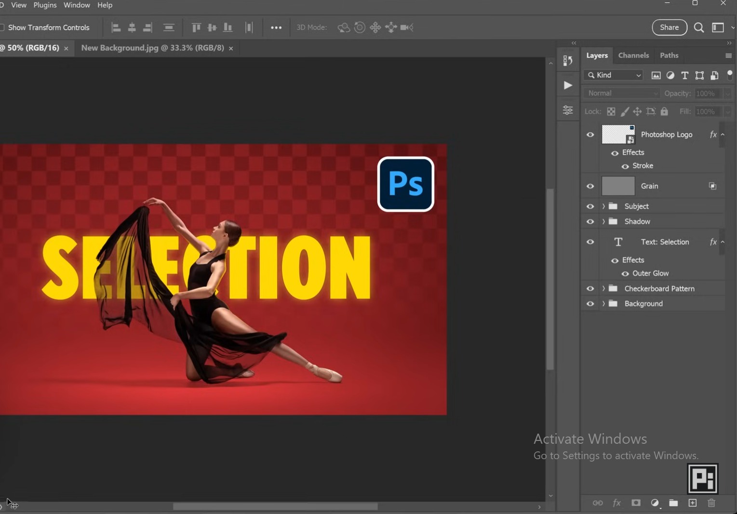Open the Help menu
The height and width of the screenshot is (514, 737).
tap(105, 5)
